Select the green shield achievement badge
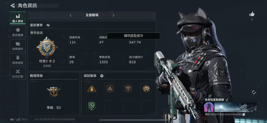The width and height of the screenshot is (267, 123). [x=92, y=106]
